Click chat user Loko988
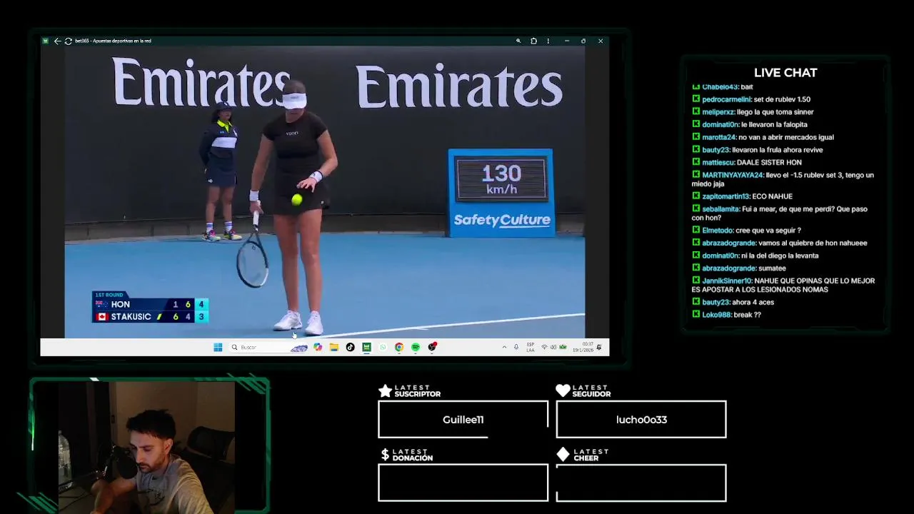This screenshot has width=914, height=514. (716, 315)
